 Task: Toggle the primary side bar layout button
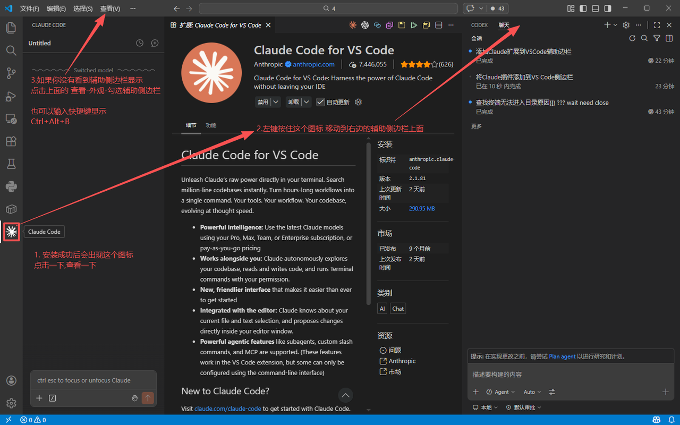(x=583, y=8)
